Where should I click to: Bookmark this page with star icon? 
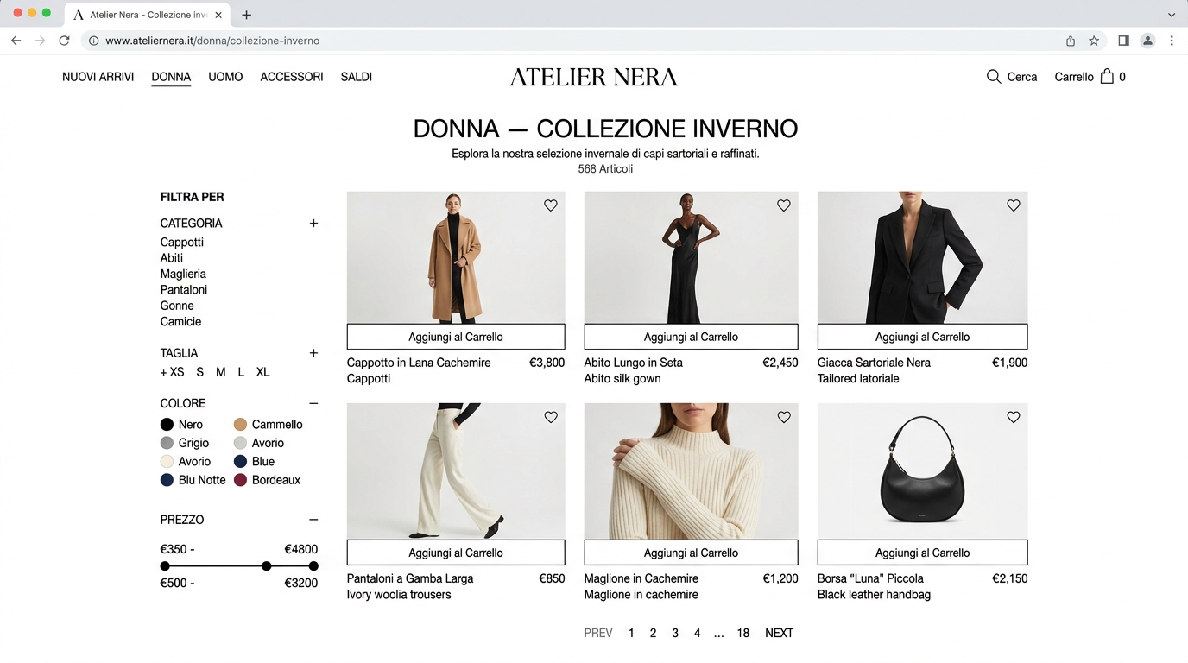(x=1094, y=41)
